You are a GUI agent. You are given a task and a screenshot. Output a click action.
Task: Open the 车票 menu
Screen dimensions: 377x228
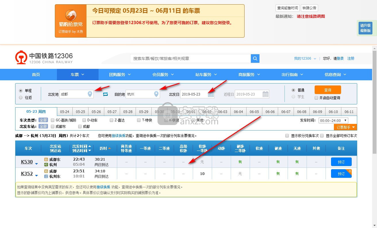[78, 75]
